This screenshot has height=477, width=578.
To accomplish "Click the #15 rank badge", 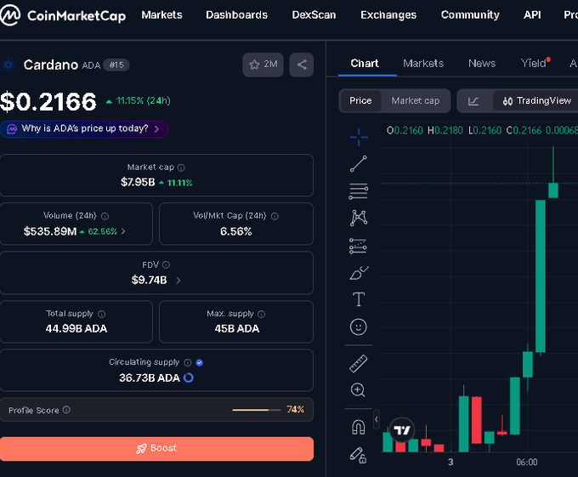I will [116, 65].
